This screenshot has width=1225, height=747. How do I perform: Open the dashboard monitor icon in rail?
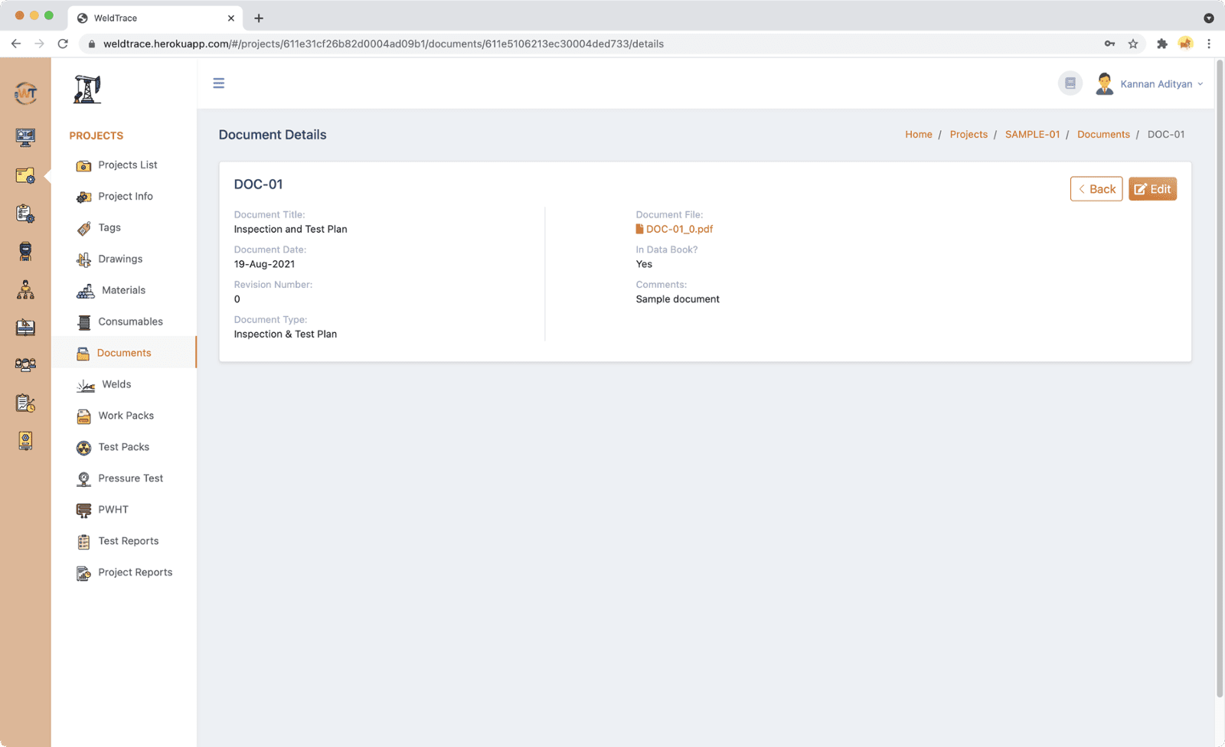pyautogui.click(x=25, y=137)
